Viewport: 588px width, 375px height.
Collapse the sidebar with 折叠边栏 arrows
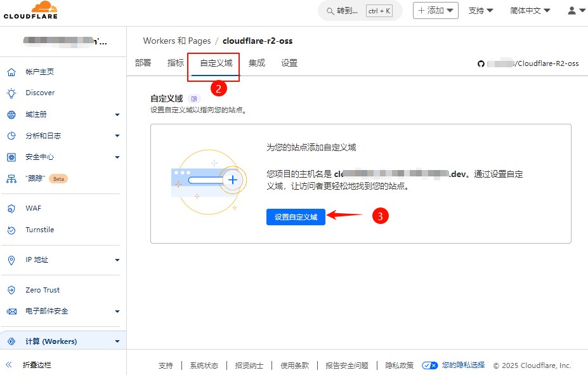(x=10, y=365)
